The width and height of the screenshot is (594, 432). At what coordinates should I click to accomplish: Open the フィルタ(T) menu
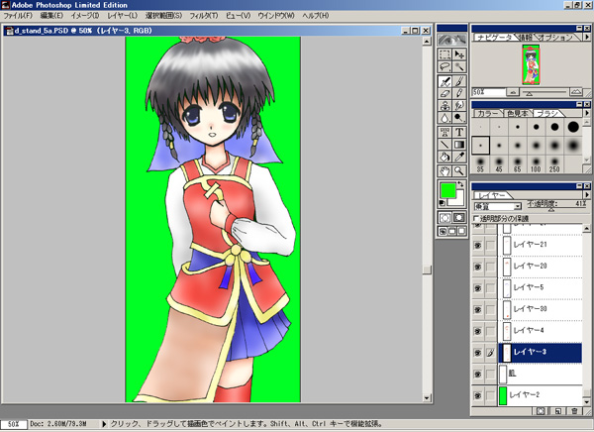coord(203,16)
